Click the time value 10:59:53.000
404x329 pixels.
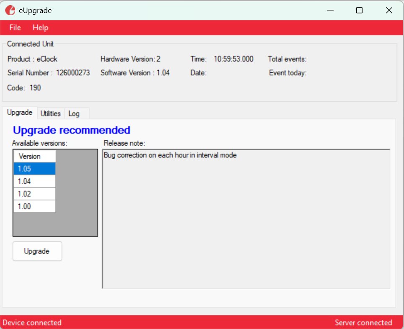click(x=233, y=59)
